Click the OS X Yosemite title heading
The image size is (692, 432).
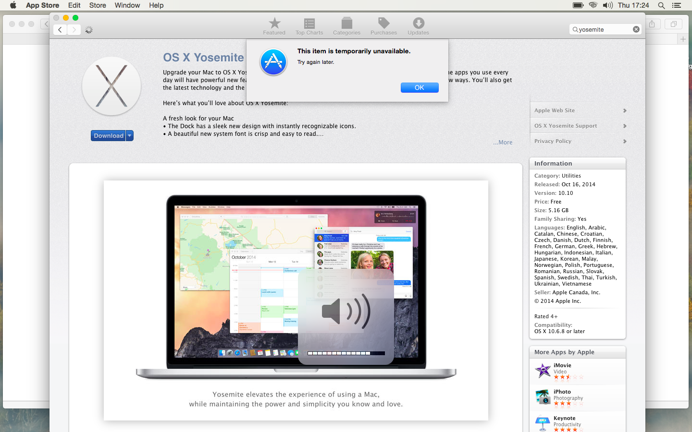(x=204, y=58)
